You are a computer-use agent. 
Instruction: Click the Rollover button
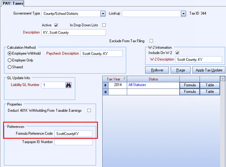[x=157, y=70]
